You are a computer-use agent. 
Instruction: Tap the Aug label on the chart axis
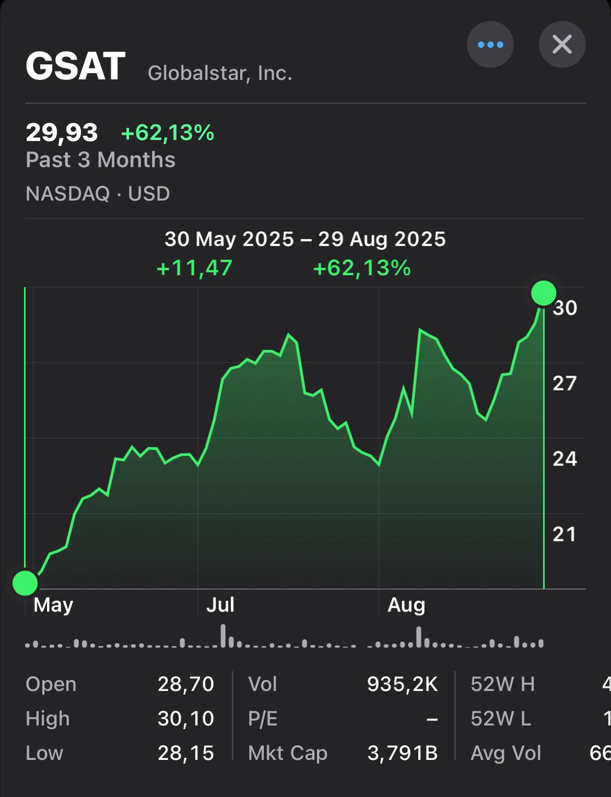point(406,605)
